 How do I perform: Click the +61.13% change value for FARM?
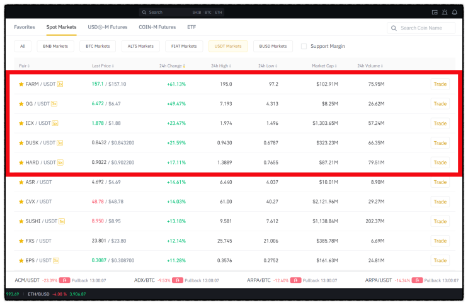(176, 84)
